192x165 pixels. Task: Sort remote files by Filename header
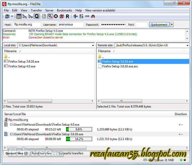click(140, 51)
